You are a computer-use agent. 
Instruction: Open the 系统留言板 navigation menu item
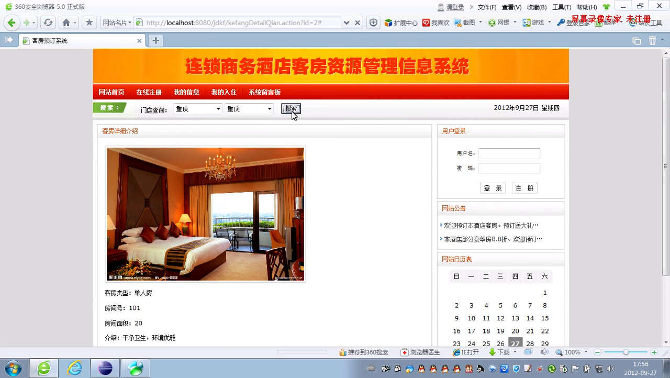(x=264, y=92)
